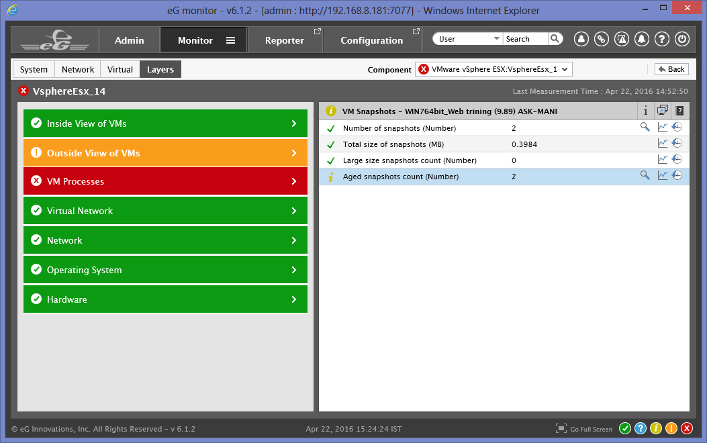Click the Internet Explorer icon in title bar

[12, 9]
